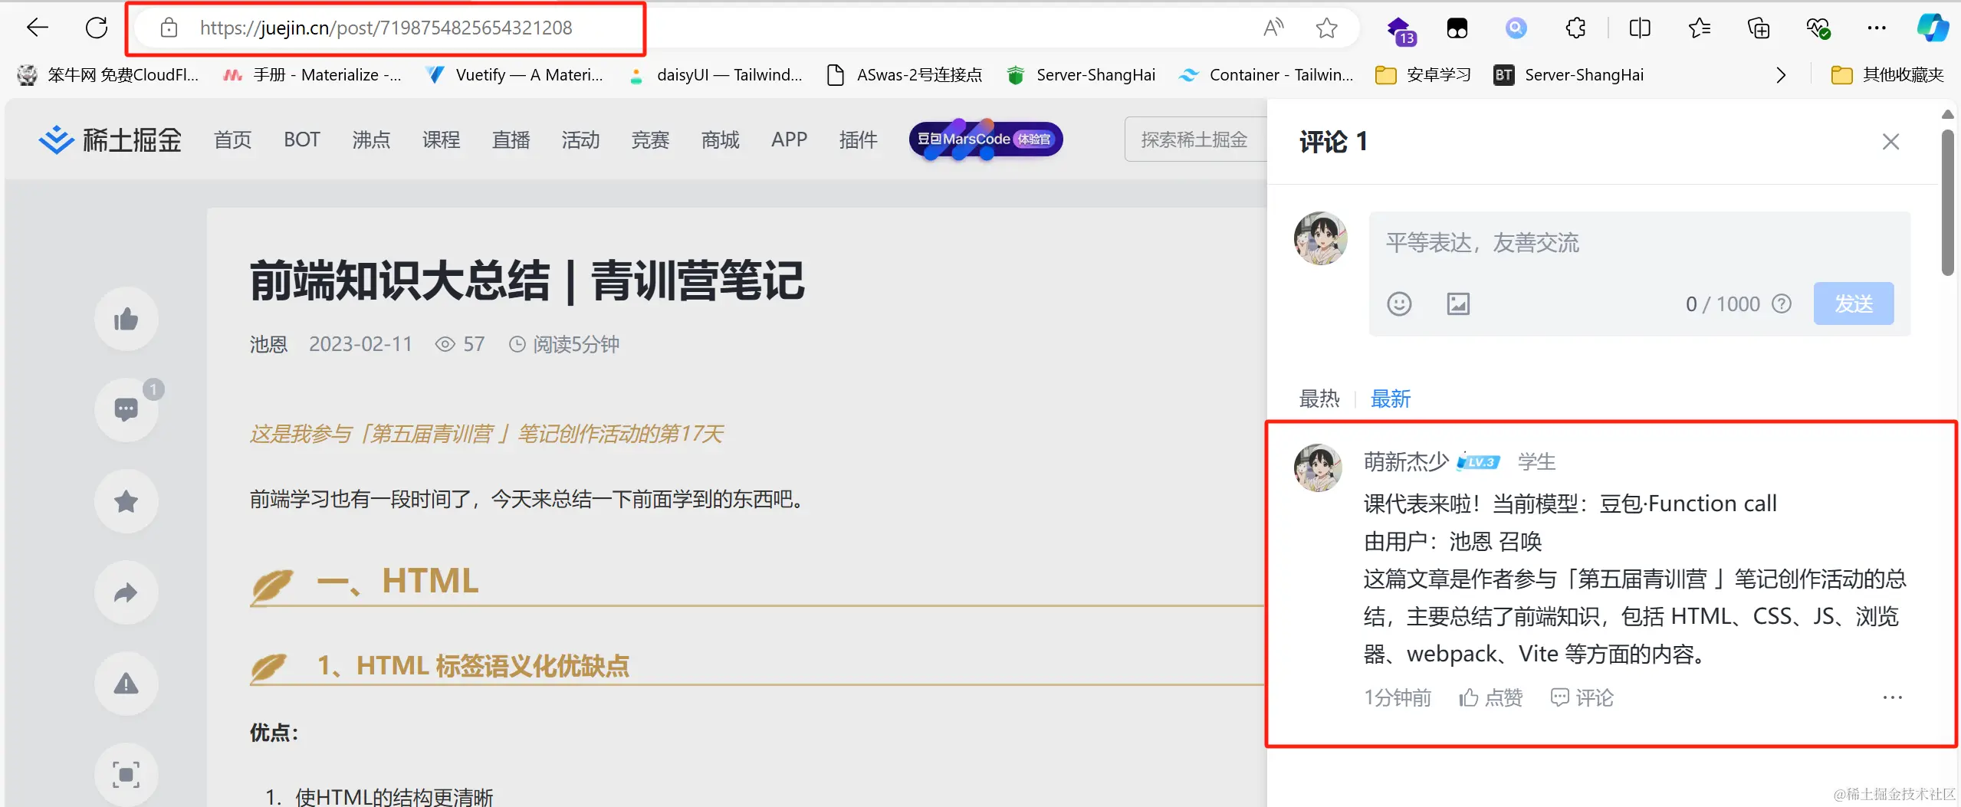The image size is (1961, 807).
Task: Click the juejin.cn address bar URL
Action: [386, 28]
